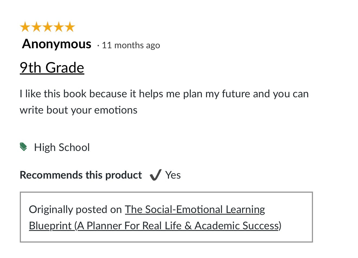Open the 9th Grade review title link

52,67
